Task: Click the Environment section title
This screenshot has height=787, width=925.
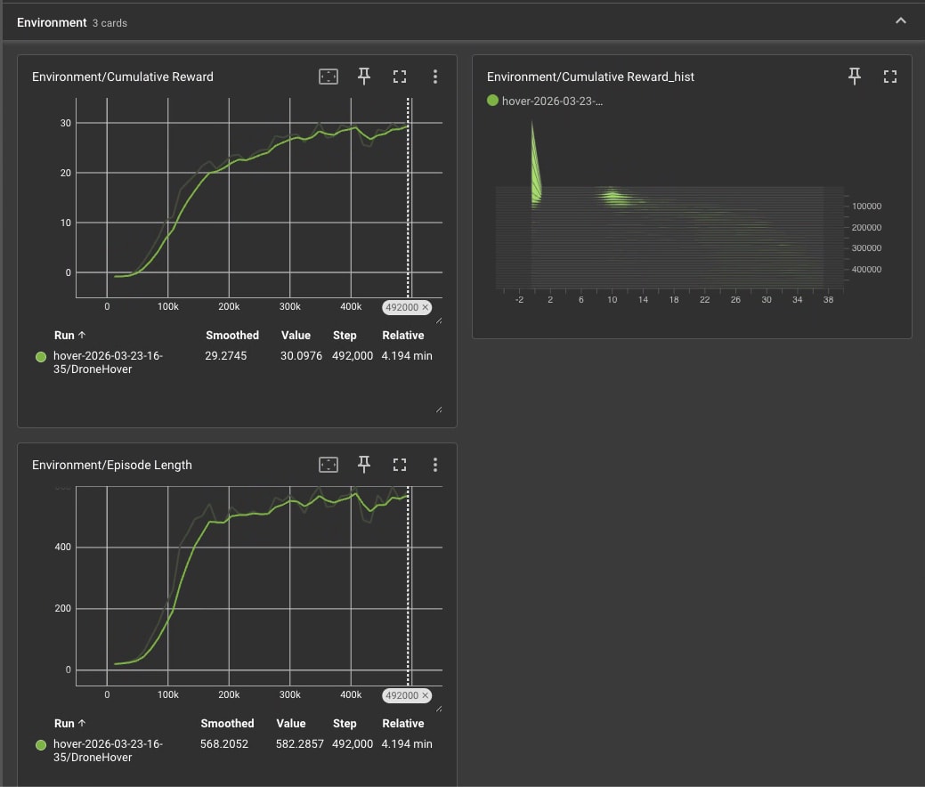Action: tap(52, 22)
